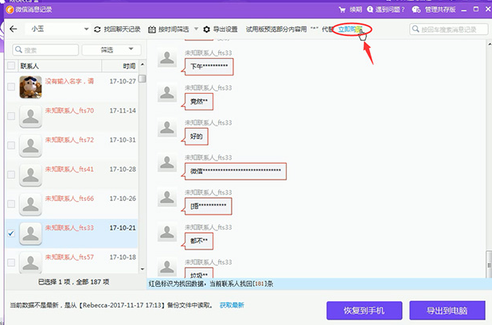Viewport: 492px width, 325px height.
Task: Click the 导出到电脑 button
Action: pyautogui.click(x=447, y=311)
